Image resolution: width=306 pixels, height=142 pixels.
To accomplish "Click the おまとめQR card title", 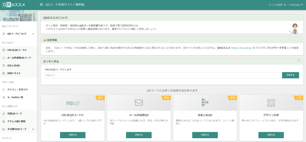I will (x=205, y=115).
